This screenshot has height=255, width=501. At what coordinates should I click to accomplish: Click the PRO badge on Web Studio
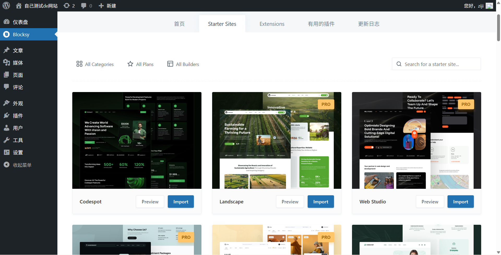[x=466, y=104]
